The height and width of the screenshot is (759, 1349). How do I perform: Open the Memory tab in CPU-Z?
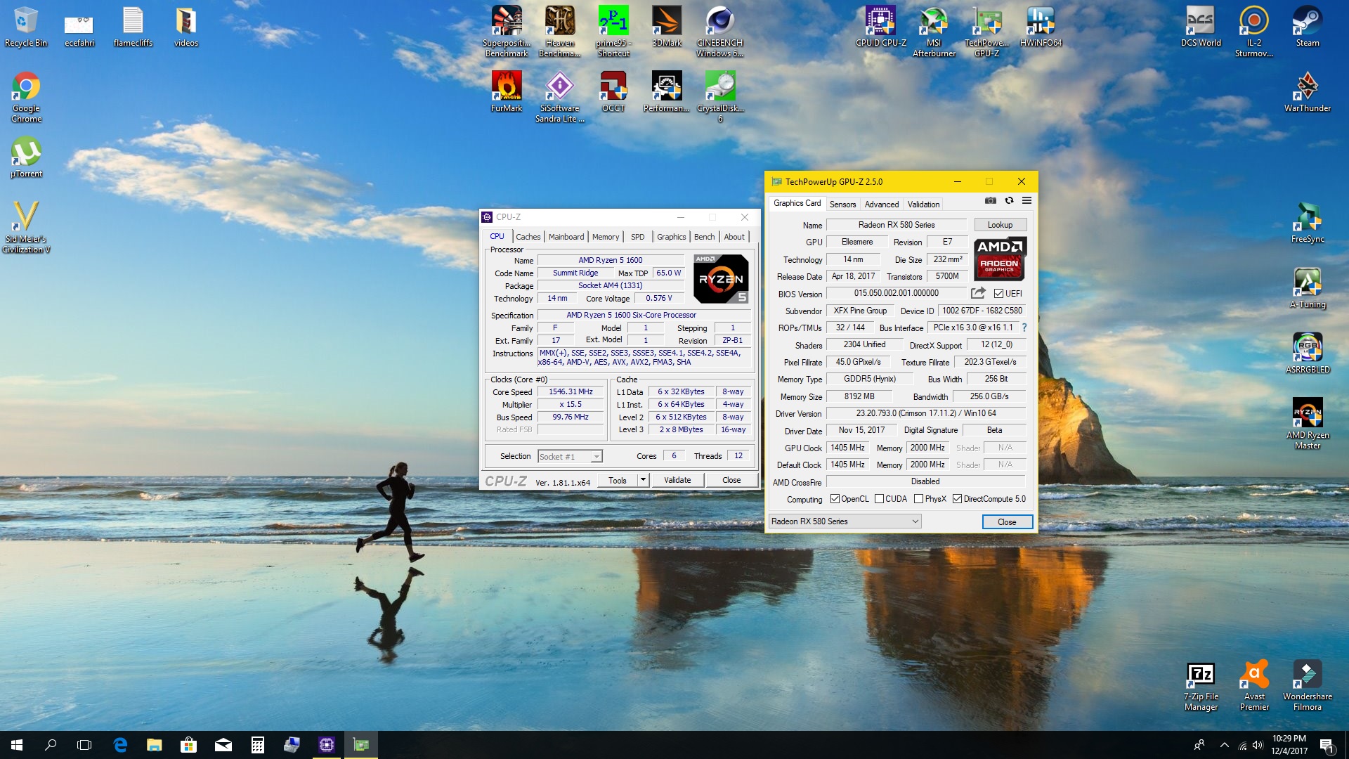tap(606, 237)
